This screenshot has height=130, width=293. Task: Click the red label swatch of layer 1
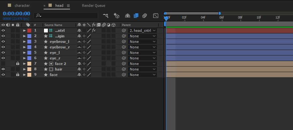29,31
